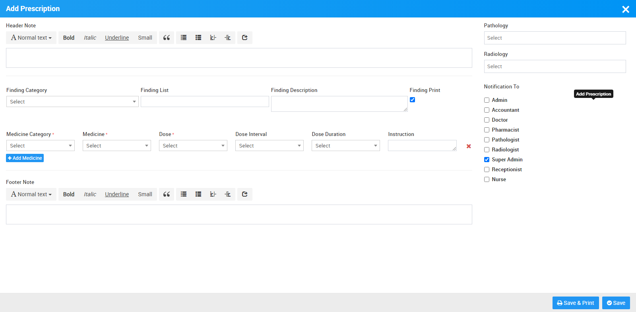Check Pharmacist notification checkbox
This screenshot has height=312, width=636.
pyautogui.click(x=487, y=130)
